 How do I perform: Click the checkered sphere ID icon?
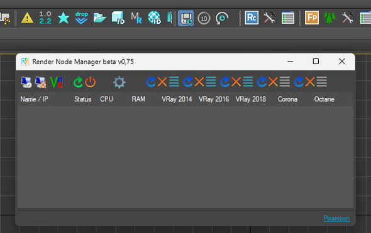154,18
